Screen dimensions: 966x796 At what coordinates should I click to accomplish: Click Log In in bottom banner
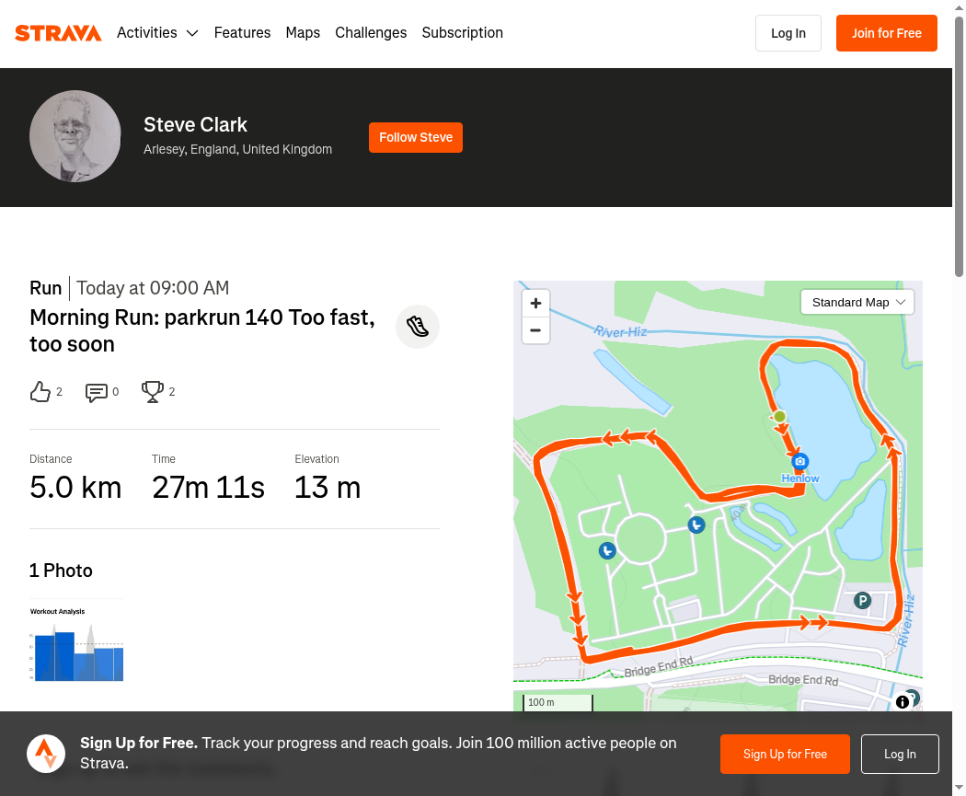(x=900, y=754)
